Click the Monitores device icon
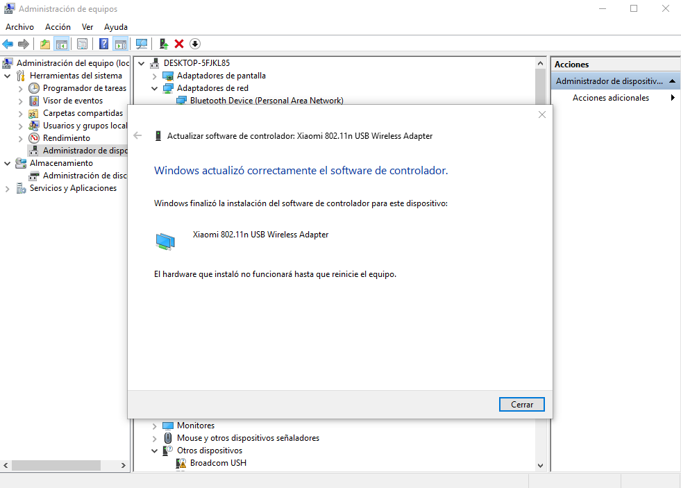 pos(167,426)
